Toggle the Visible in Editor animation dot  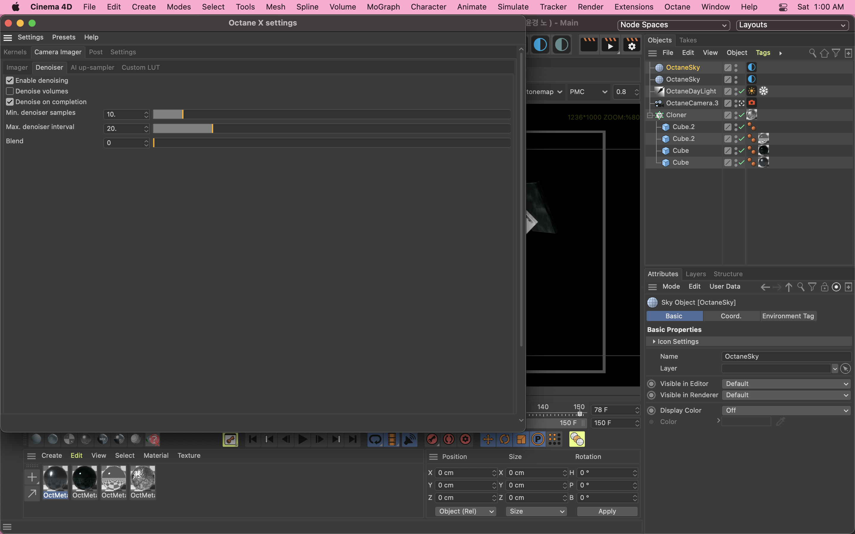pyautogui.click(x=652, y=384)
